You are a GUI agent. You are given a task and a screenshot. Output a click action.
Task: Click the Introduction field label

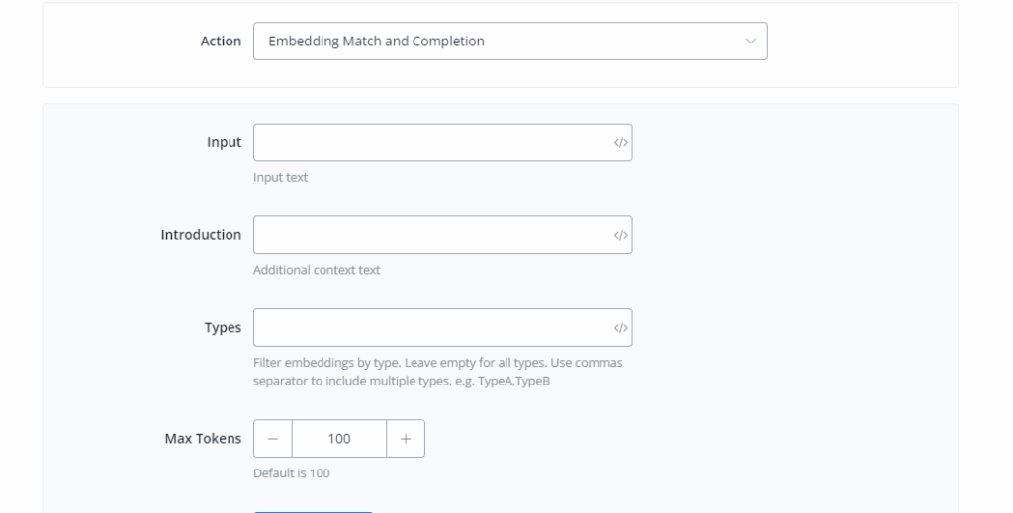click(x=201, y=235)
